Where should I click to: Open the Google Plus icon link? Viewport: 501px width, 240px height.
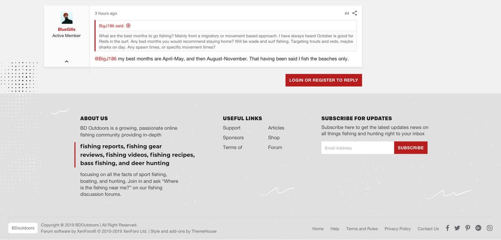coord(478,228)
